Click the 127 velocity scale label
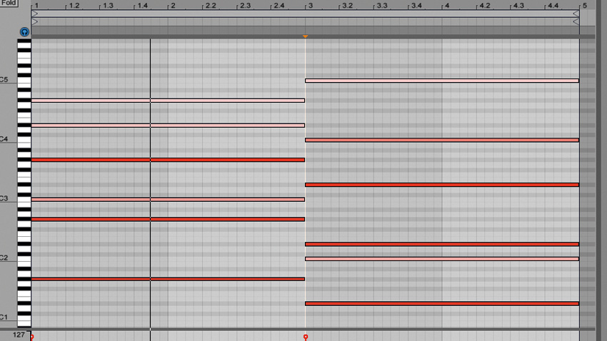607x341 pixels. tap(19, 335)
